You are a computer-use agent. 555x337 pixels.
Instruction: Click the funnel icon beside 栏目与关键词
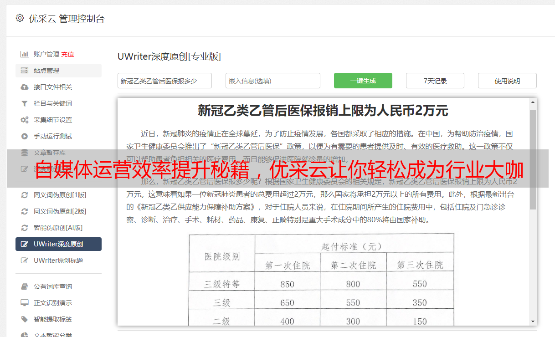pyautogui.click(x=25, y=103)
